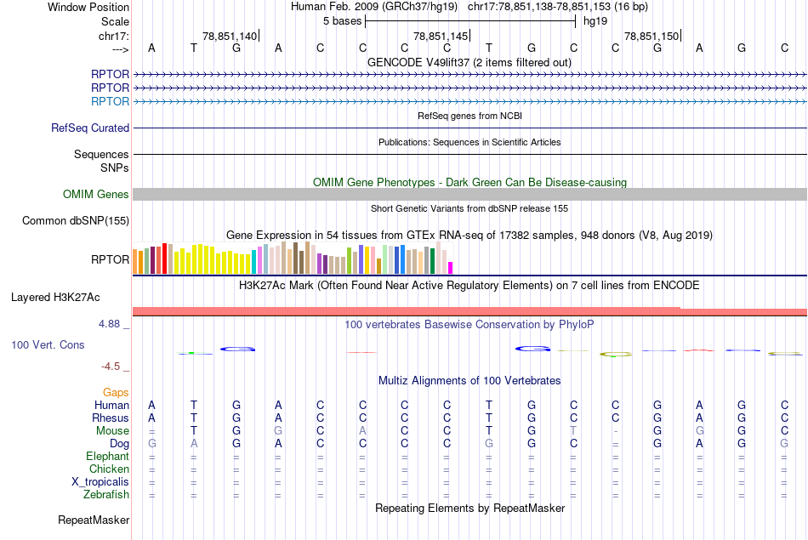Click the gray T in the Mouse row
This screenshot has width=808, height=540.
(573, 431)
